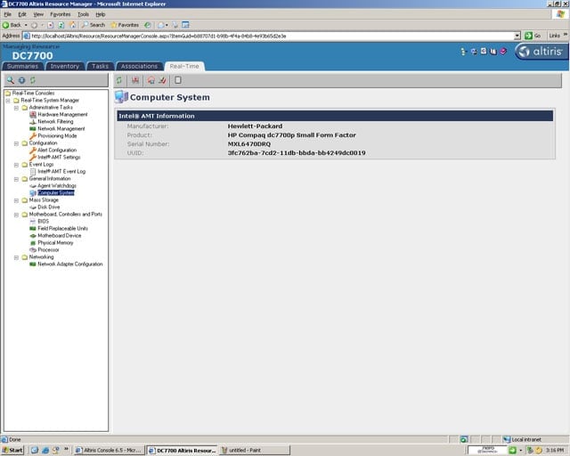Image resolution: width=570 pixels, height=456 pixels.
Task: Click the IE Back button
Action: point(12,25)
